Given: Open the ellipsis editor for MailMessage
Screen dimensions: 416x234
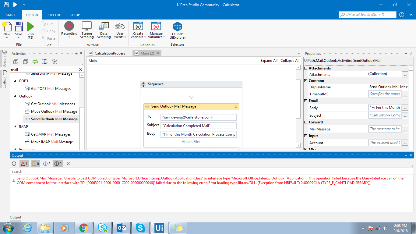Looking at the screenshot, I should [405, 129].
